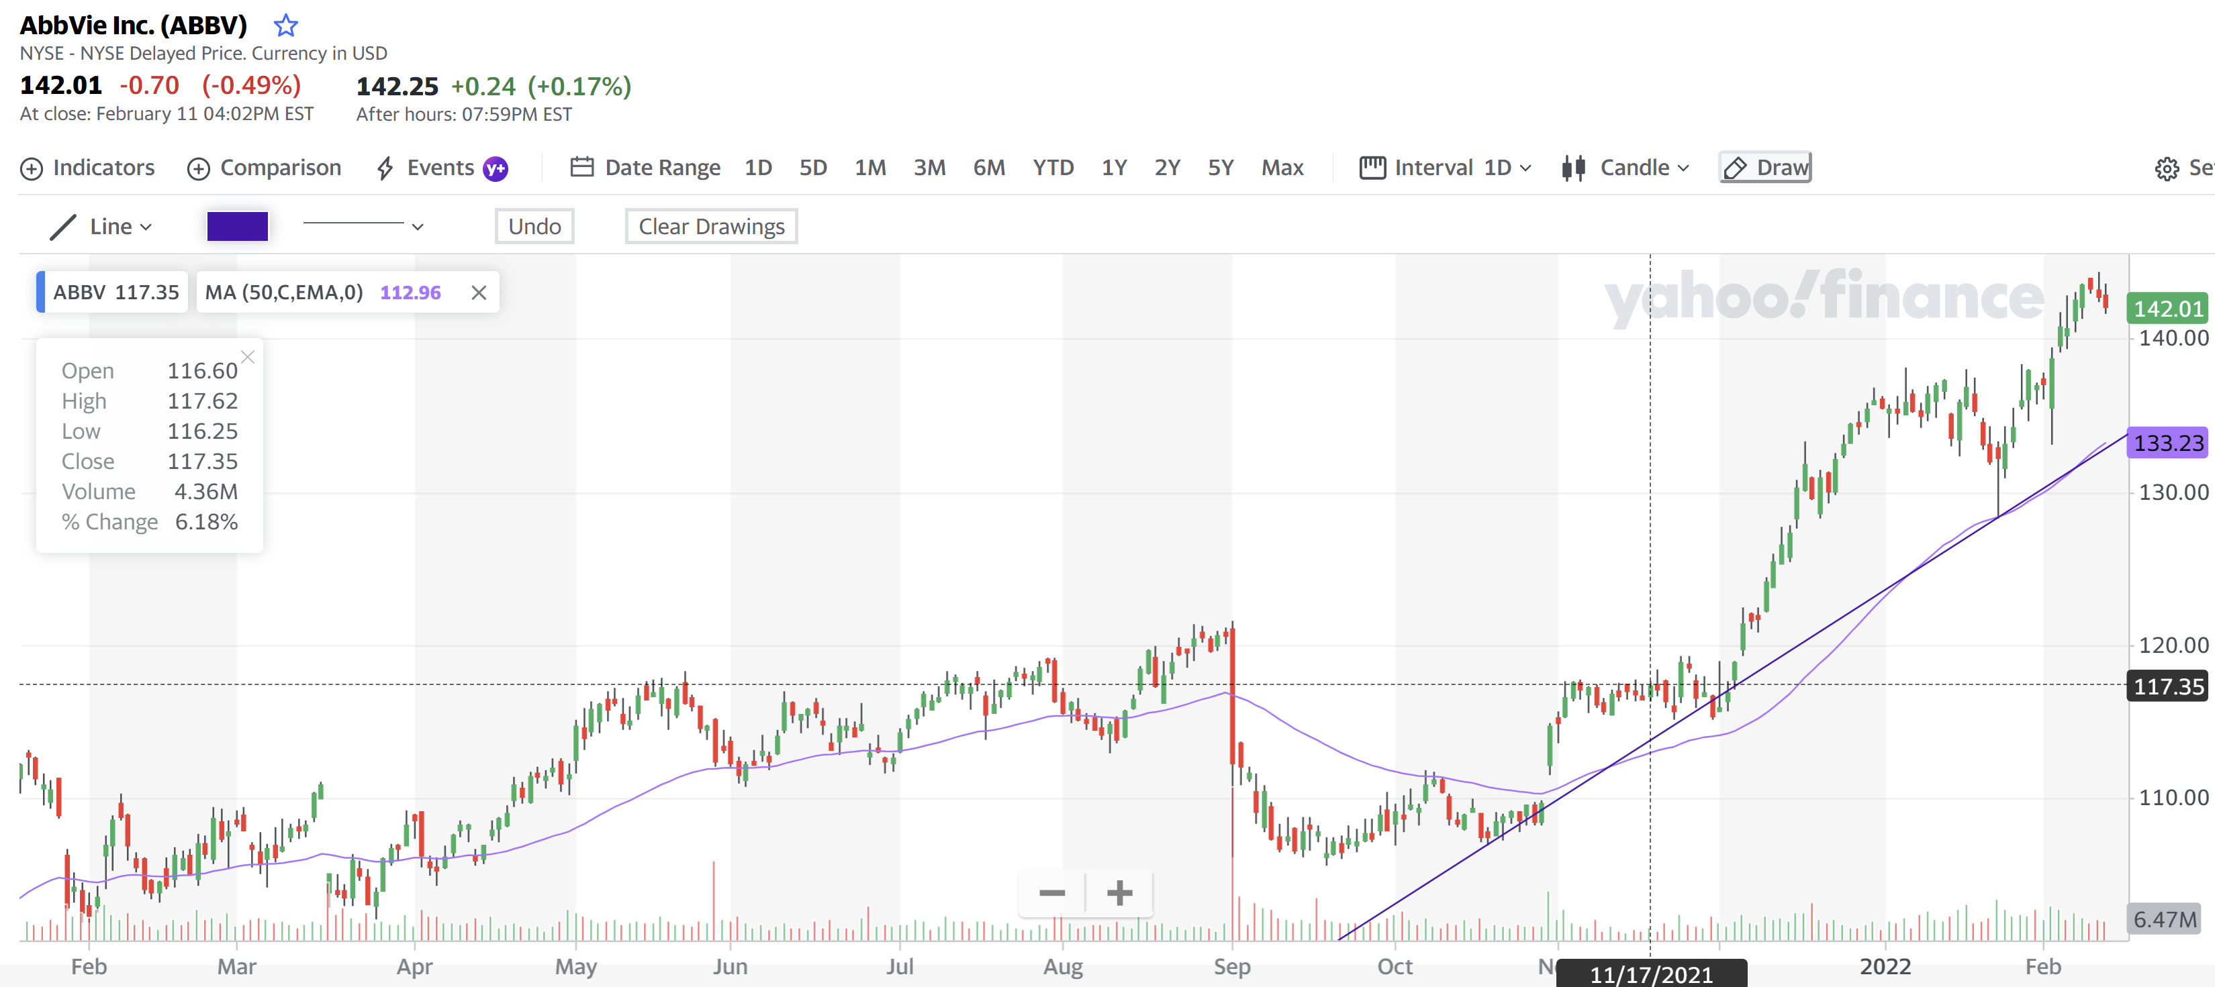Zoom out chart with minus button
2215x987 pixels.
[x=1051, y=893]
